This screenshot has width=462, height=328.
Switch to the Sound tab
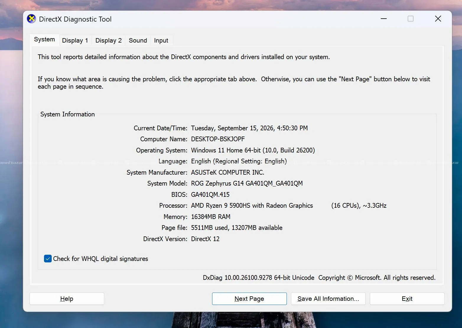tap(138, 40)
